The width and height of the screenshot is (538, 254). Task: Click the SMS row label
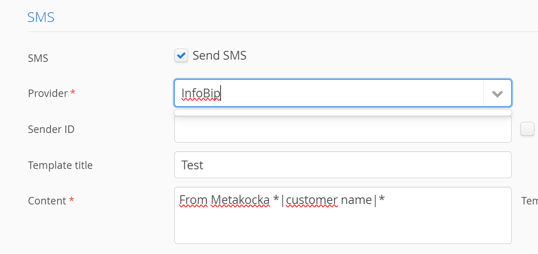(x=38, y=58)
